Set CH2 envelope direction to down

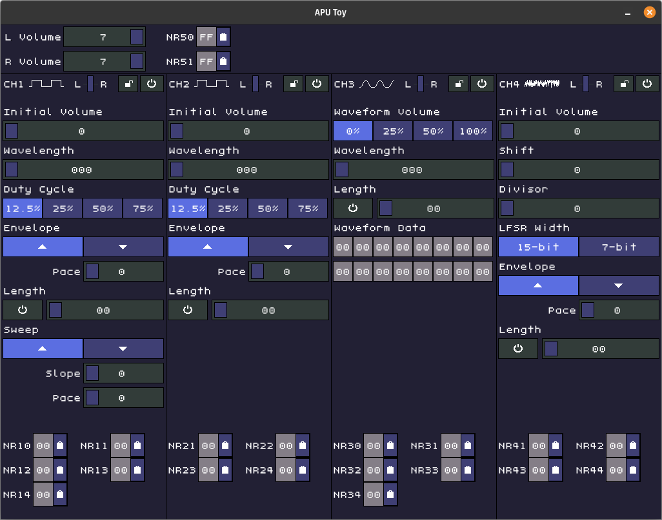coord(288,247)
